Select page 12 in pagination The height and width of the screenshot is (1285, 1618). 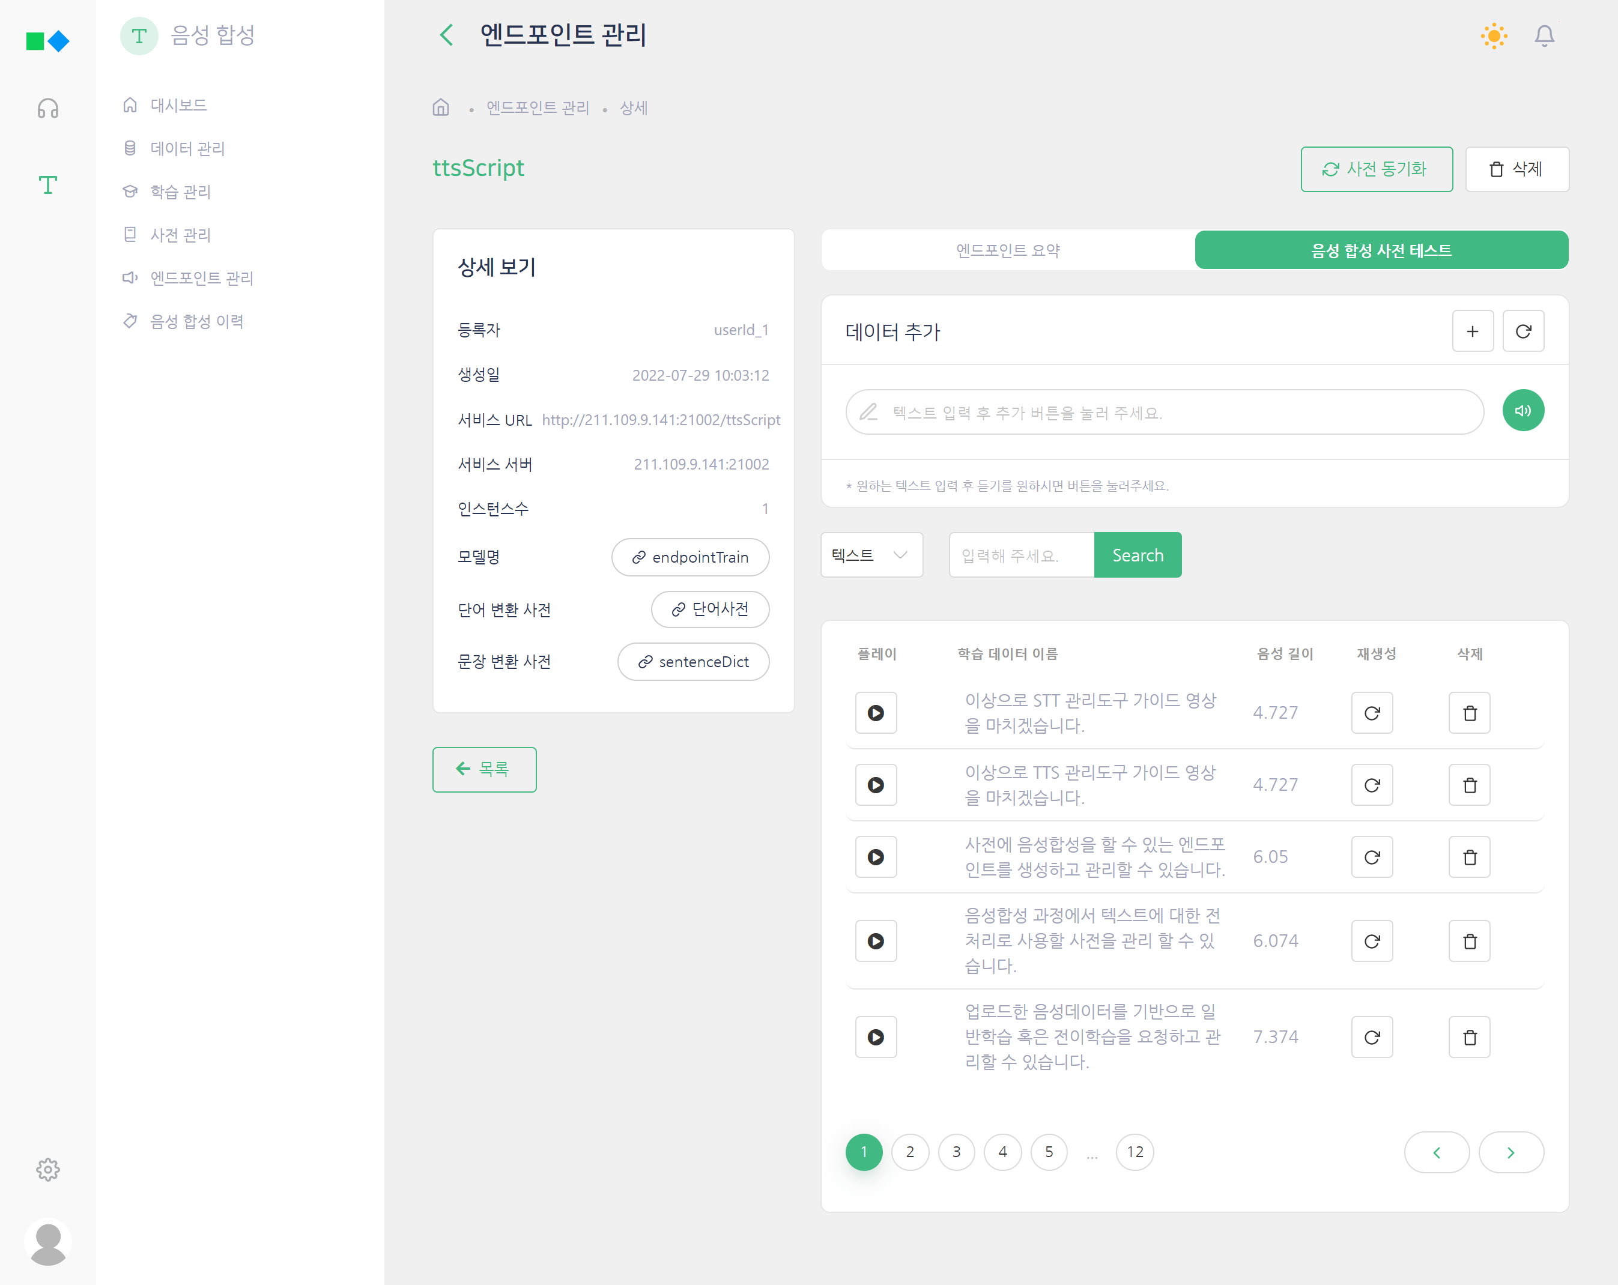click(x=1134, y=1152)
